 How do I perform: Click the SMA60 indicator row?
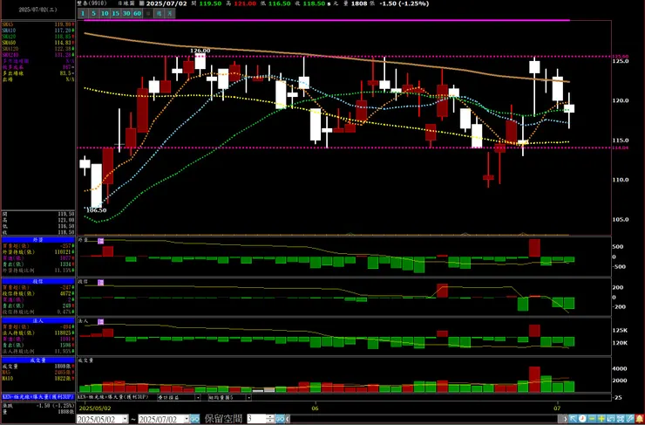(x=38, y=43)
